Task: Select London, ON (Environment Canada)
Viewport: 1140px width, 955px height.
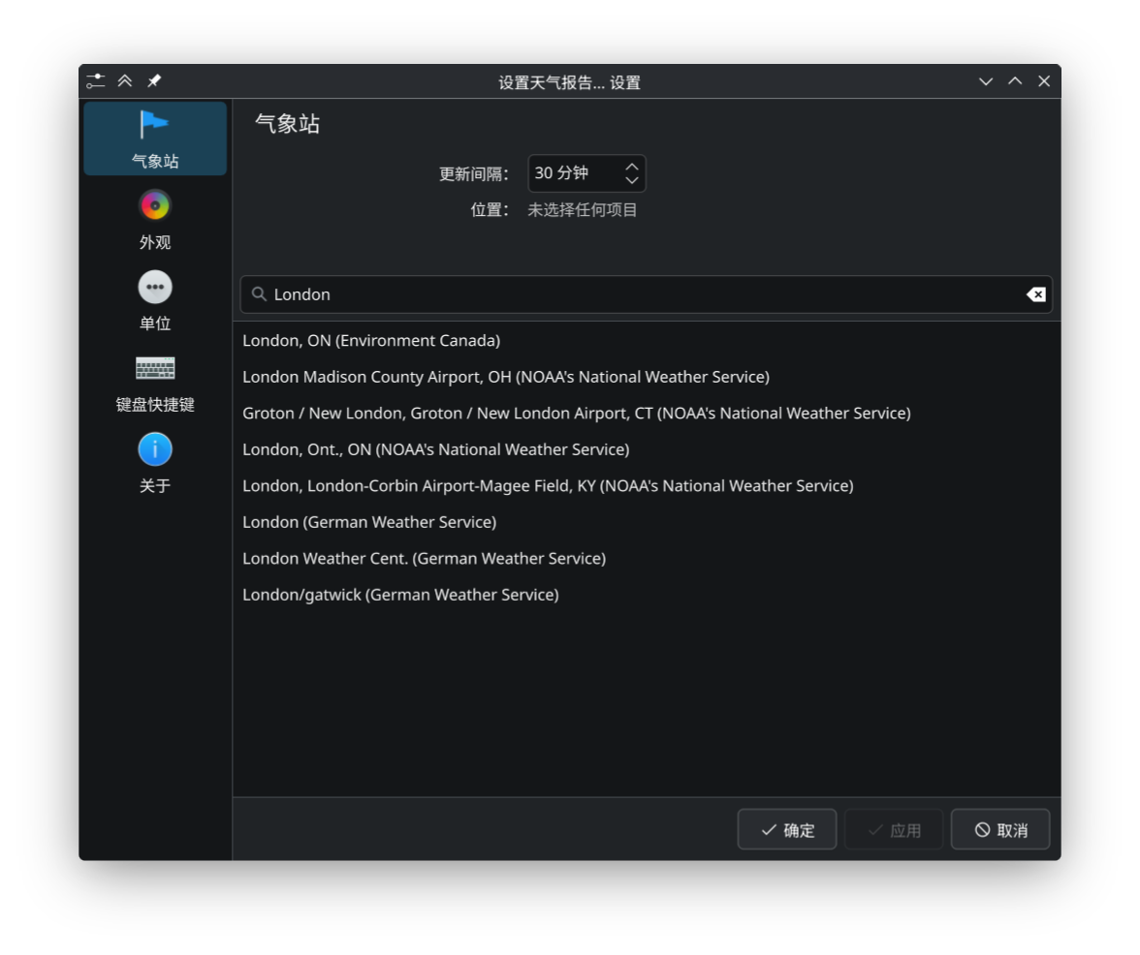Action: (371, 341)
